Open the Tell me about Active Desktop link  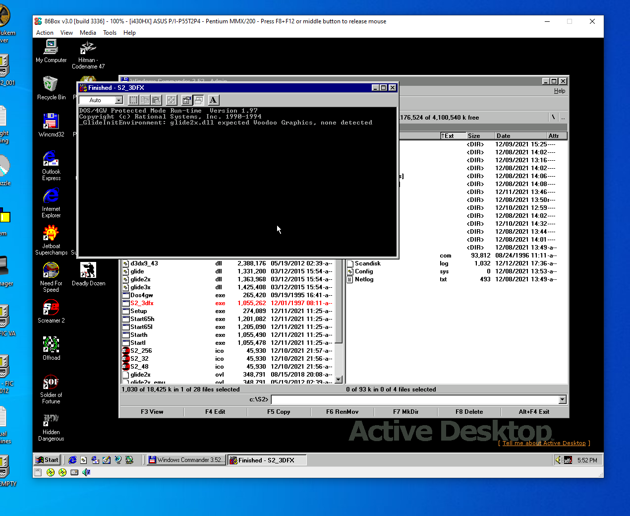[544, 443]
